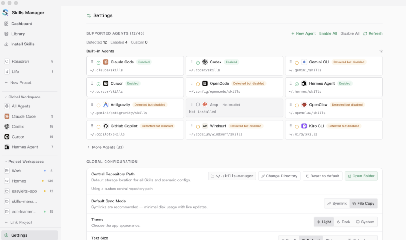The width and height of the screenshot is (406, 240).
Task: Click the Amp agent icon
Action: [205, 104]
